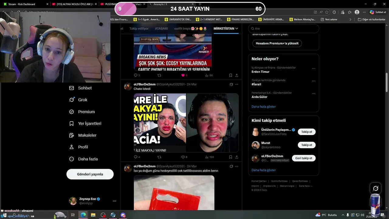Open Erden Timur trending topic
The width and height of the screenshot is (389, 219).
click(260, 72)
